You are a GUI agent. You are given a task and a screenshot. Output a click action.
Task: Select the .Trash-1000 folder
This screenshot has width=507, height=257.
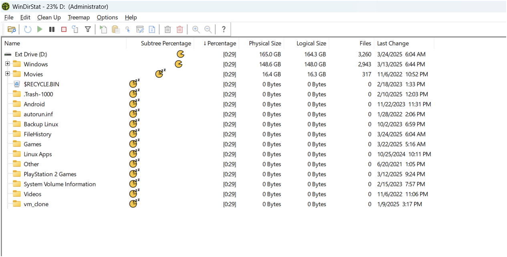point(38,94)
